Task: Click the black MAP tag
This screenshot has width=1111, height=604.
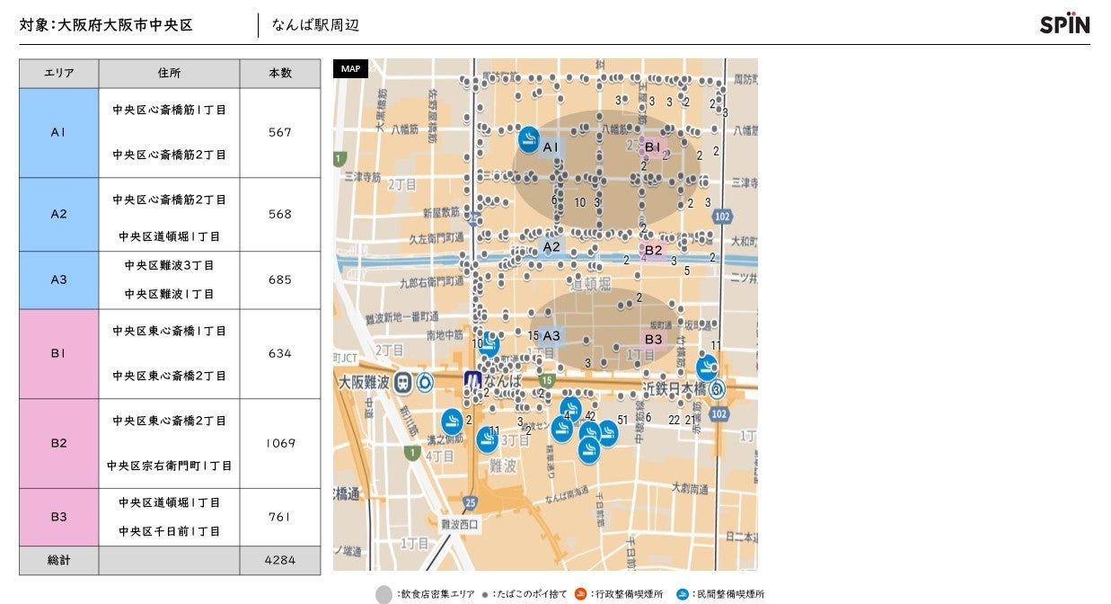Action: 350,68
